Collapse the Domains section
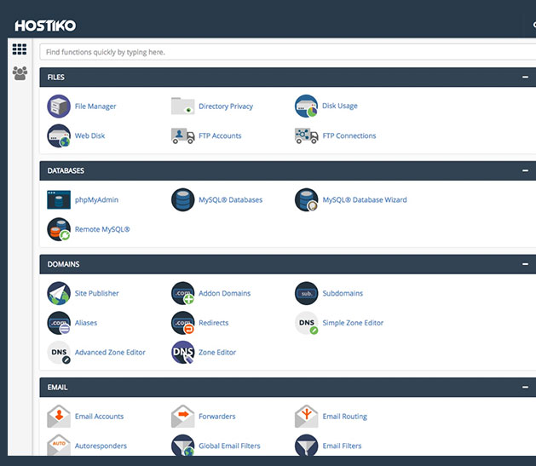The height and width of the screenshot is (466, 536). [526, 264]
